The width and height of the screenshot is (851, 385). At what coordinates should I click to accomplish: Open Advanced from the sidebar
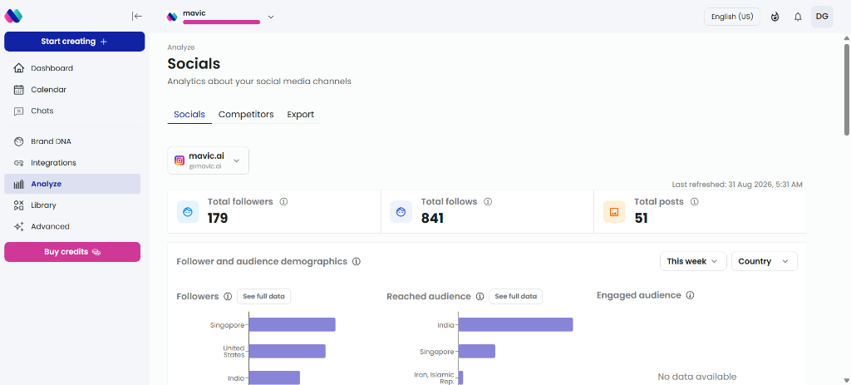[x=72, y=226]
